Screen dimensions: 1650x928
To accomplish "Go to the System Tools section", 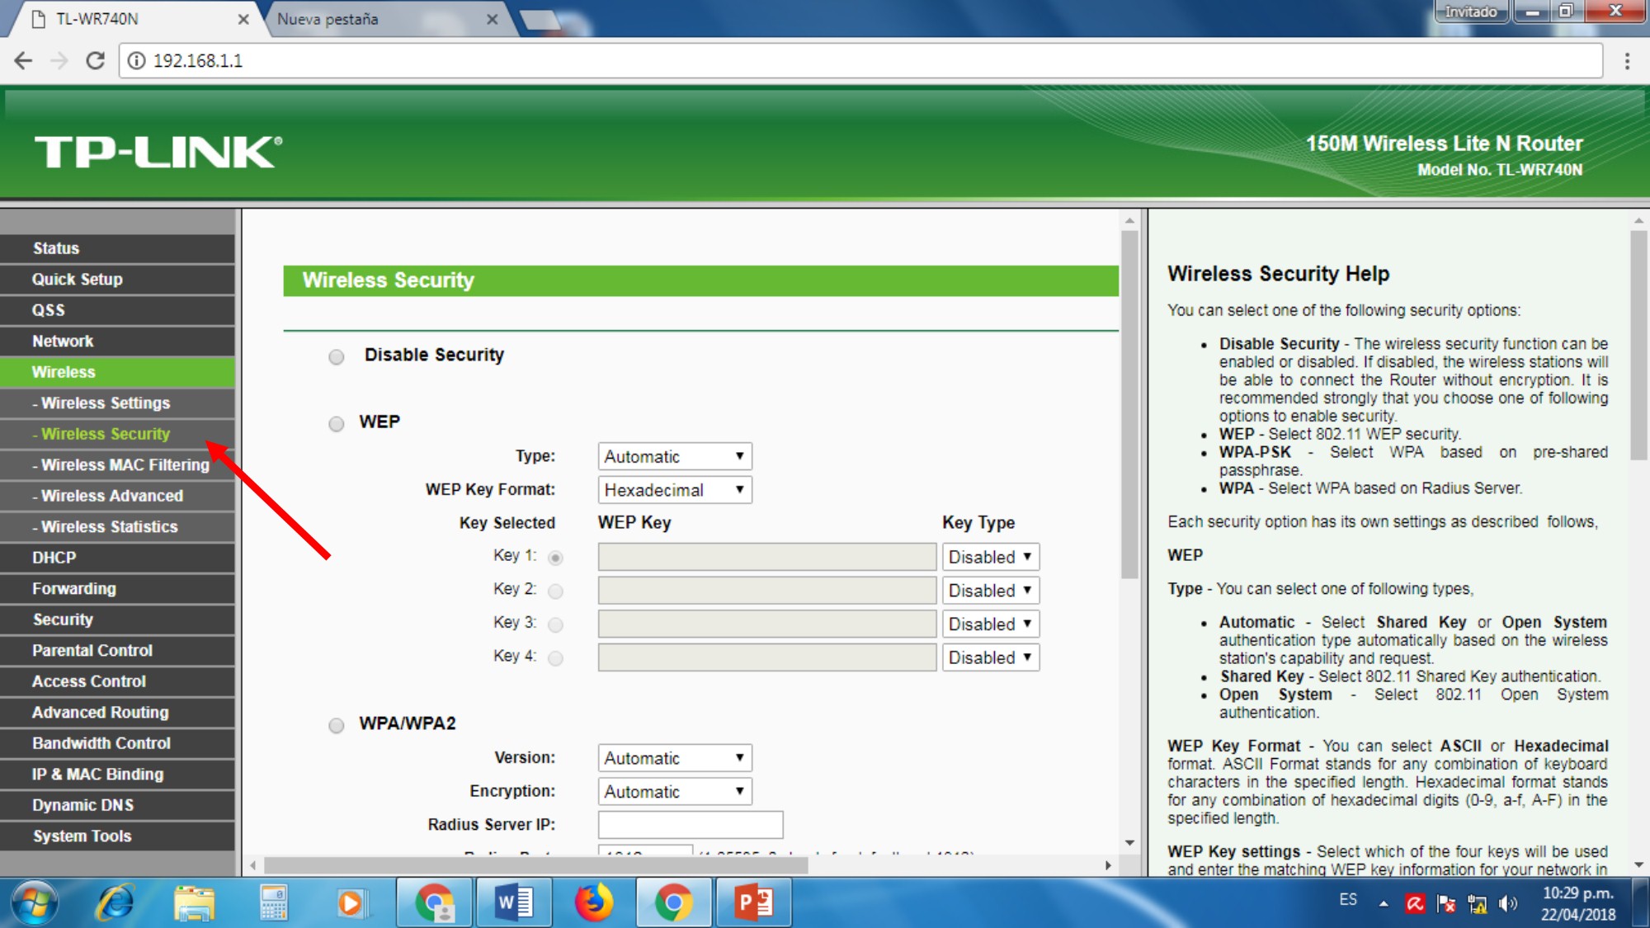I will click(x=82, y=836).
